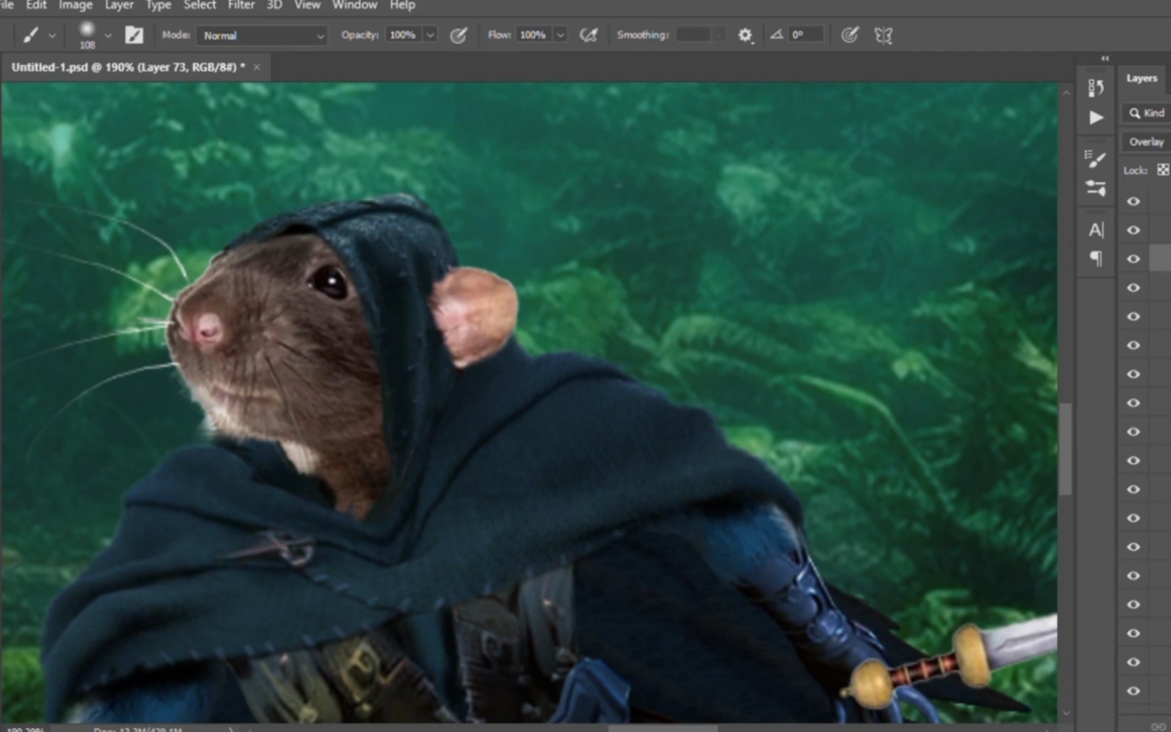1171x732 pixels.
Task: Open the History panel icon
Action: click(1096, 87)
